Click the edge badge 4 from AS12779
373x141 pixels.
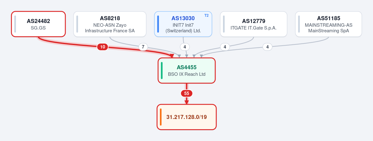(225, 47)
